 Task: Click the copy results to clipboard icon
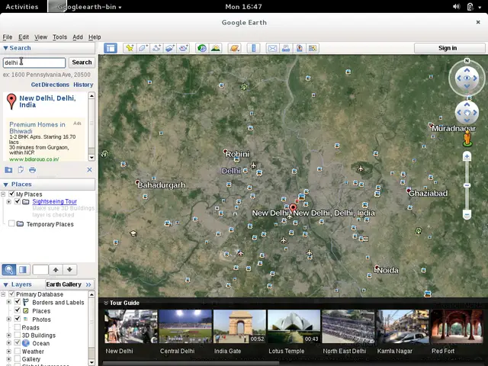21,170
